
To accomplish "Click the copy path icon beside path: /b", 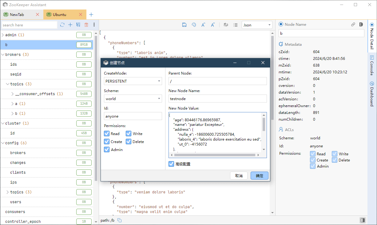I will click(120, 220).
